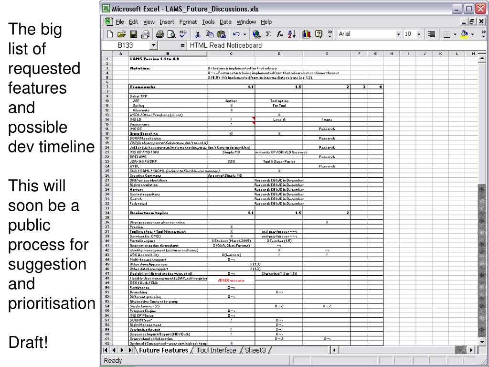Click the E-mail toolbar icon
489x367 pixels.
tap(145, 34)
